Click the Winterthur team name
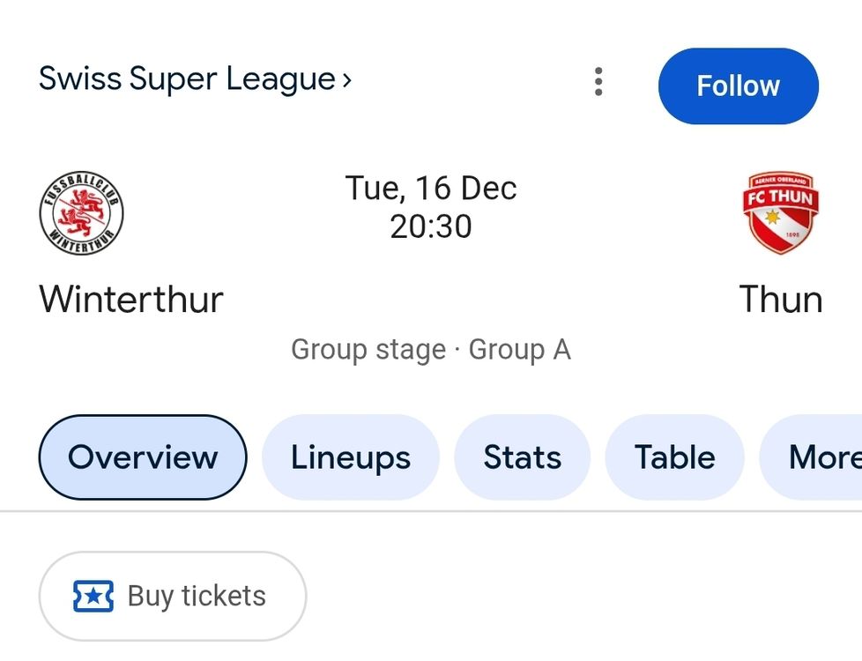Screen dimensions: 862x661 pyautogui.click(x=131, y=300)
